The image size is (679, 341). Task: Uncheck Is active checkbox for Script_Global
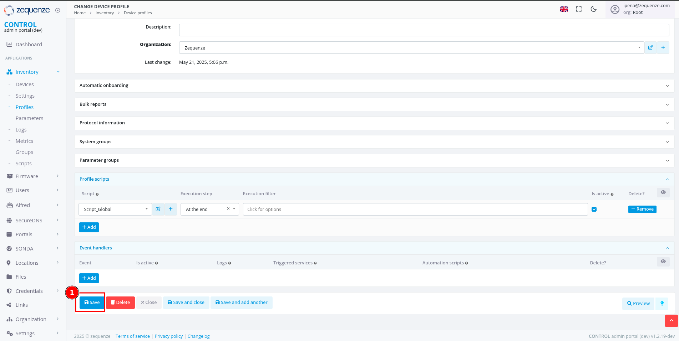point(594,210)
